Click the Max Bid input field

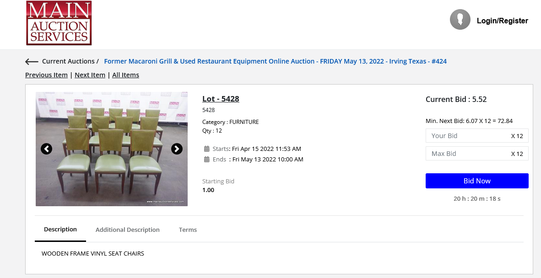pyautogui.click(x=477, y=154)
